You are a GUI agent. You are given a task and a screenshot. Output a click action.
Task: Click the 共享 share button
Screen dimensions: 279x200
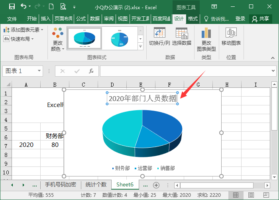click(x=261, y=19)
